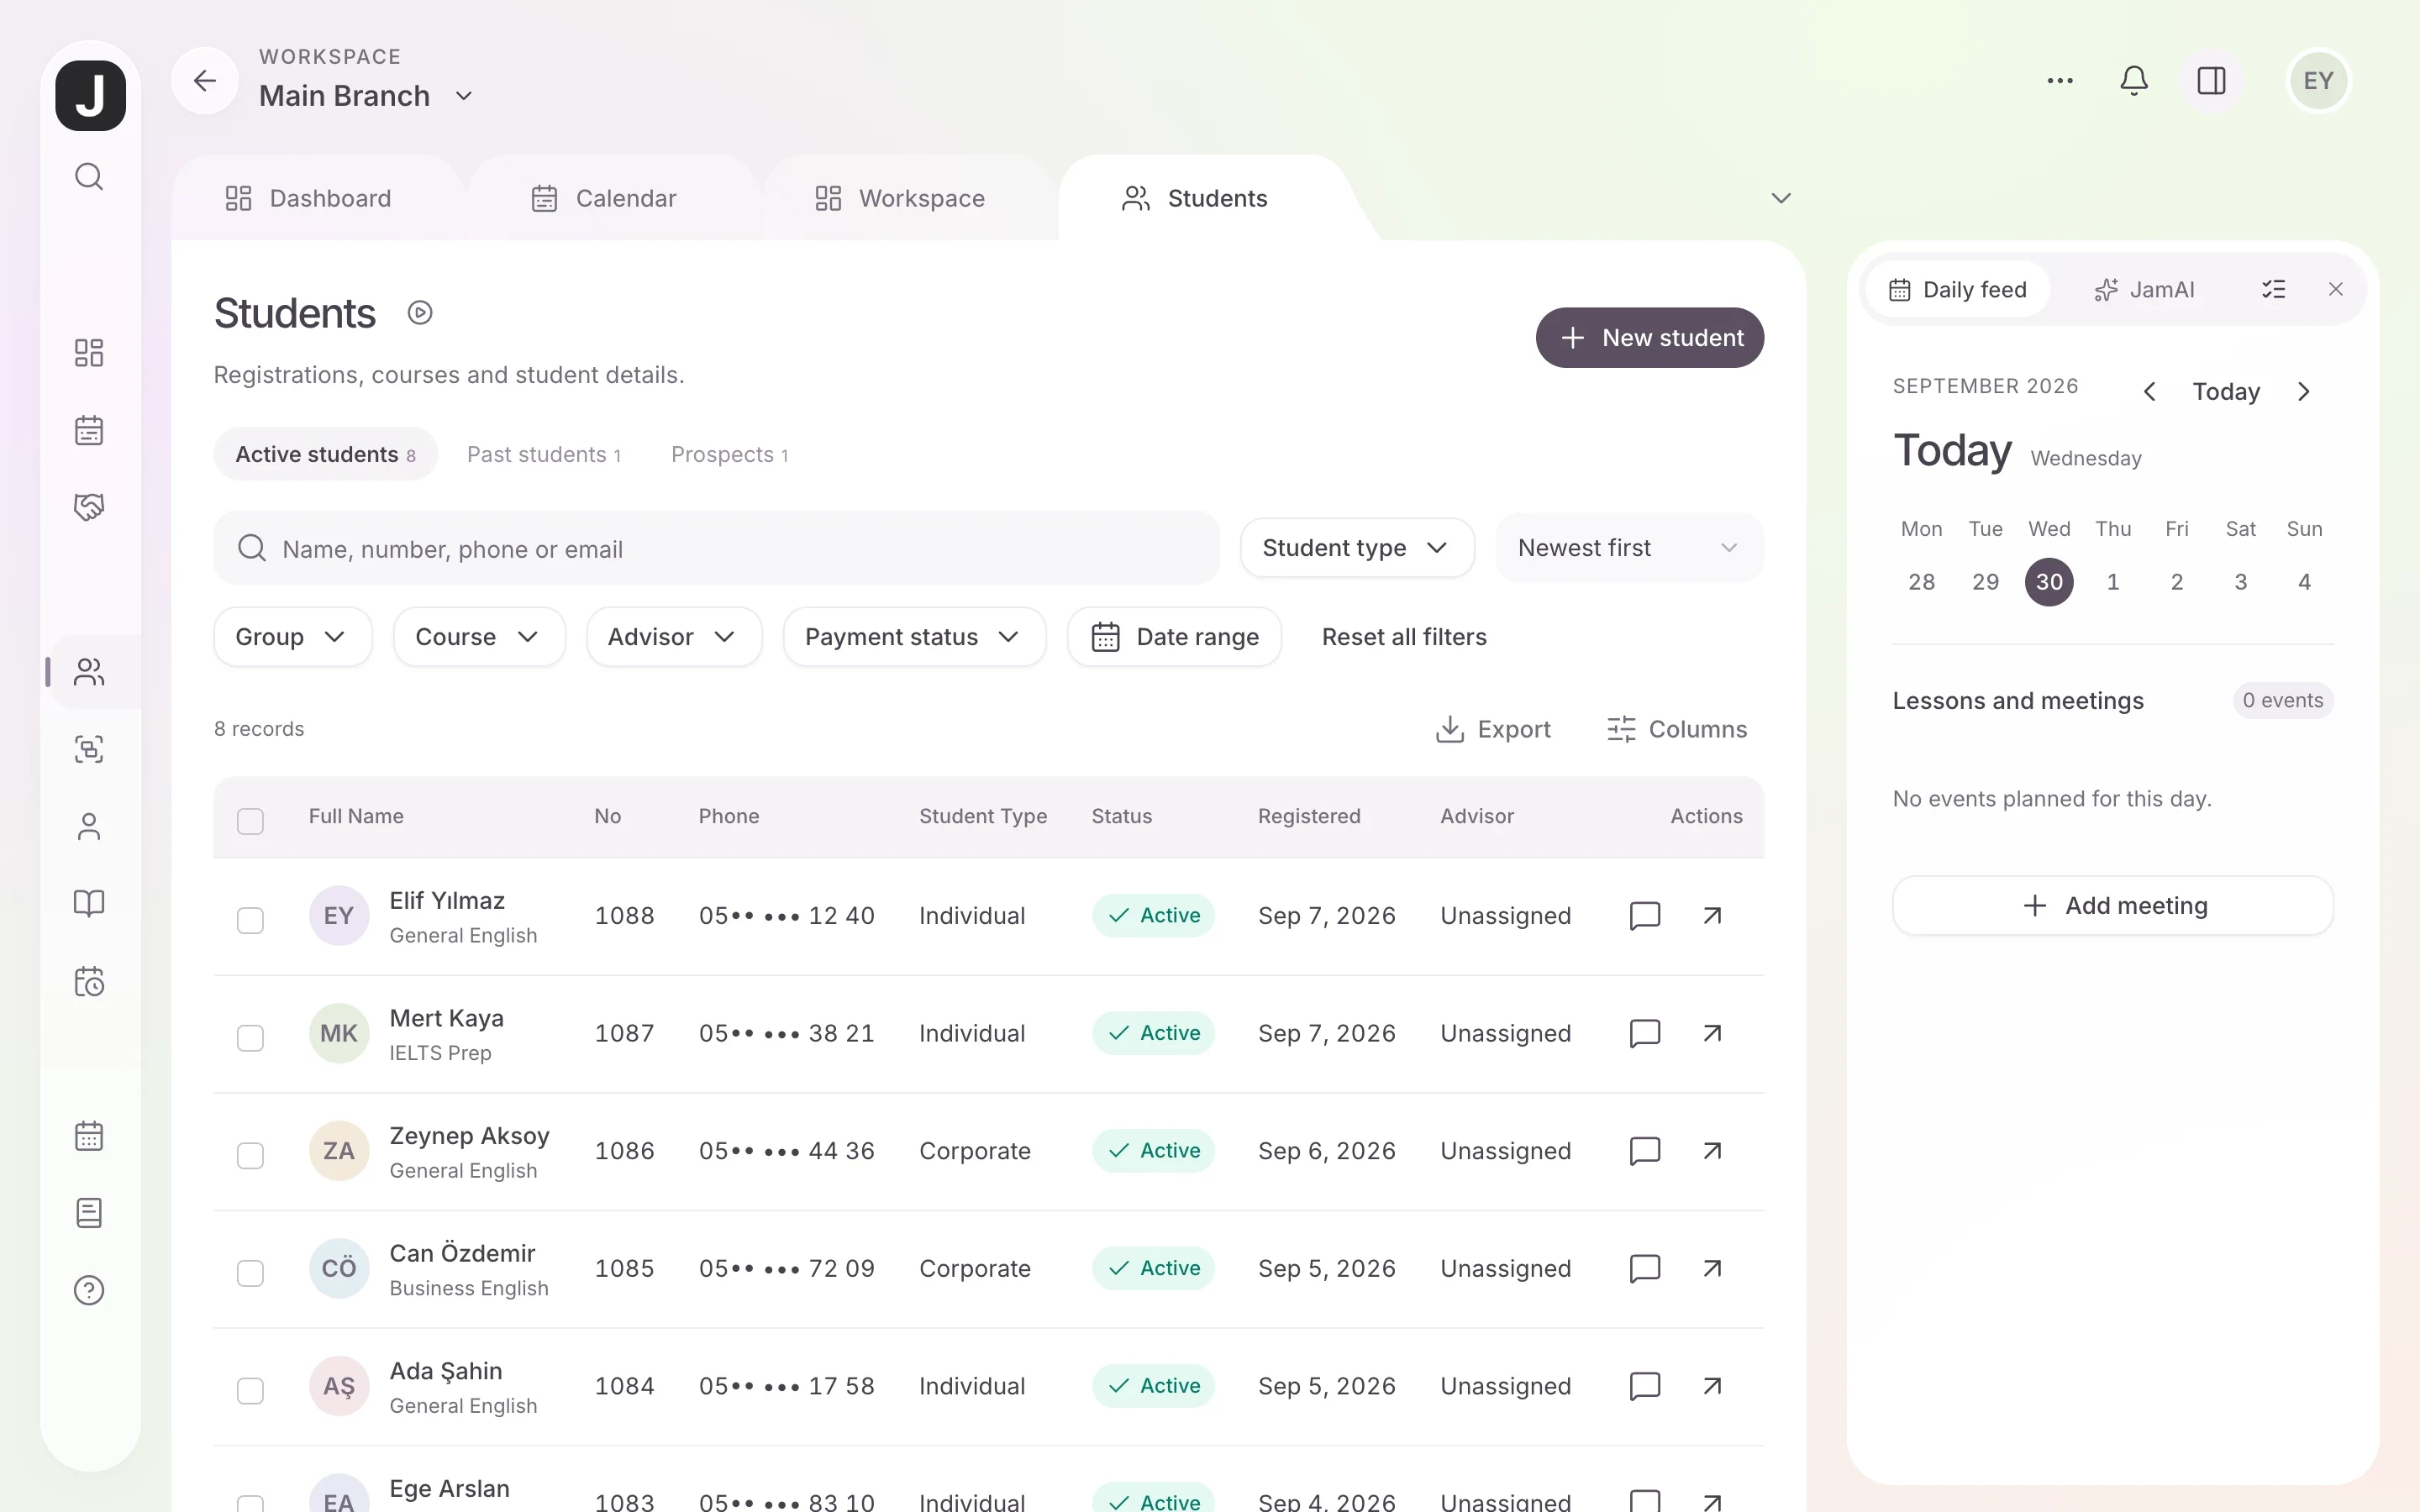Open the single person icon in sidebar
Image resolution: width=2420 pixels, height=1512 pixels.
pos(89,826)
